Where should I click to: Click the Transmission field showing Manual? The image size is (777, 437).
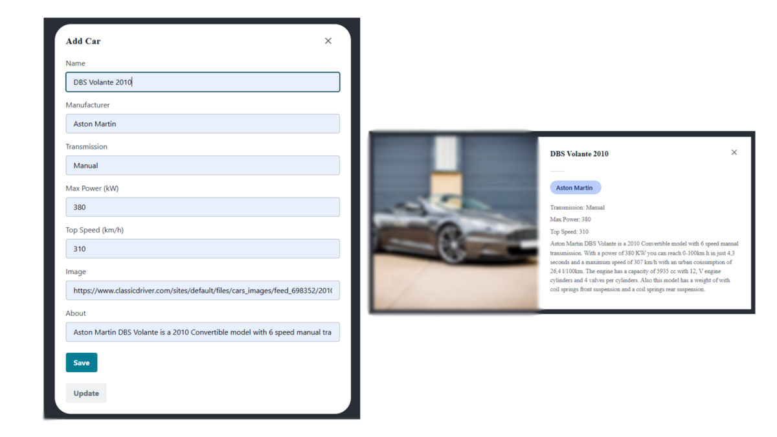[203, 165]
